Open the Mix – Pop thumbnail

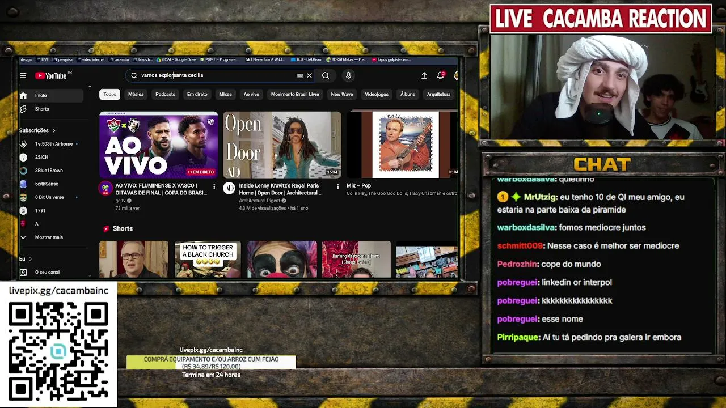coord(402,144)
